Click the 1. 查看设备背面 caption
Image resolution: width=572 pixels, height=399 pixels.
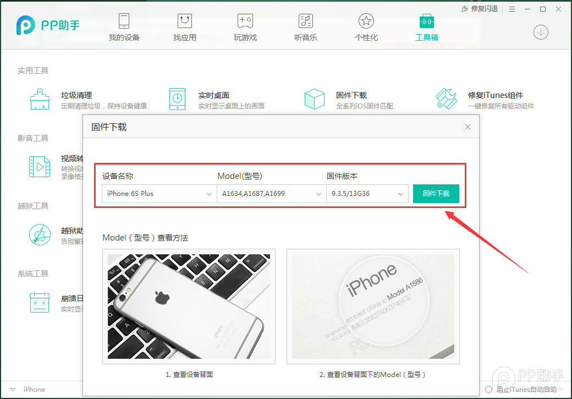point(189,375)
